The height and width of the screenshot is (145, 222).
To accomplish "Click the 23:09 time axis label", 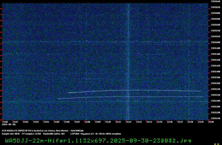I will (98, 122).
